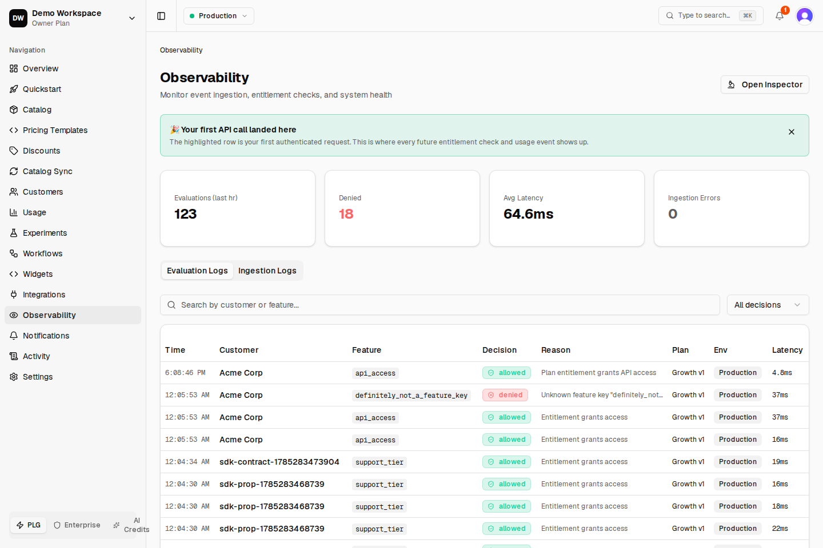Open Customers page from navigation
This screenshot has width=823, height=548.
73,192
